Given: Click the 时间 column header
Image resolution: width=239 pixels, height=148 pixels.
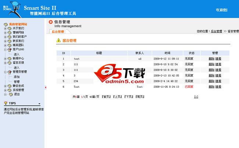Looking at the screenshot, I should pyautogui.click(x=167, y=53).
